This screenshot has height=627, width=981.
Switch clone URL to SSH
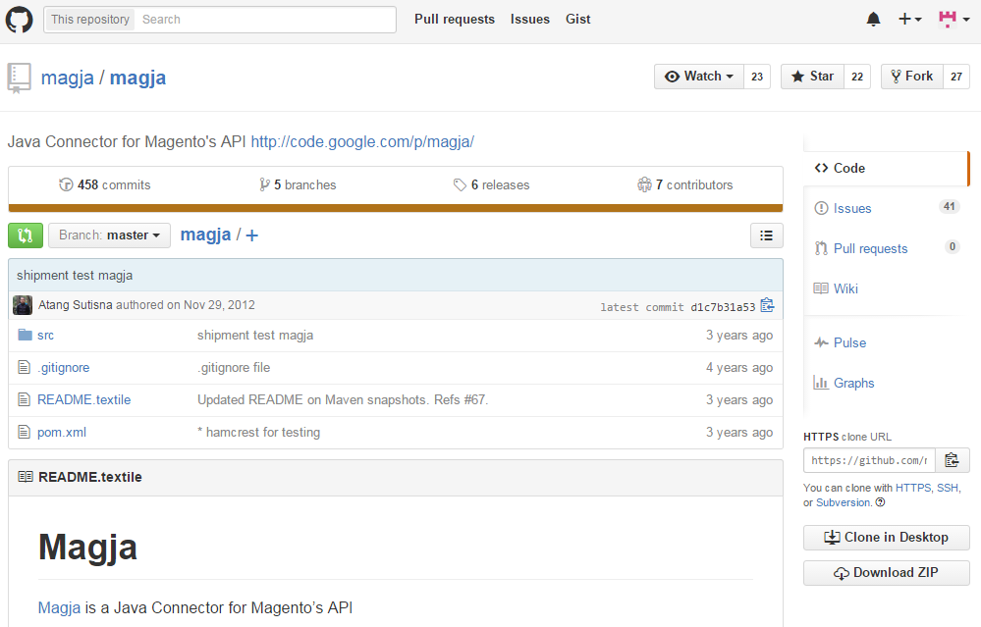pyautogui.click(x=948, y=488)
